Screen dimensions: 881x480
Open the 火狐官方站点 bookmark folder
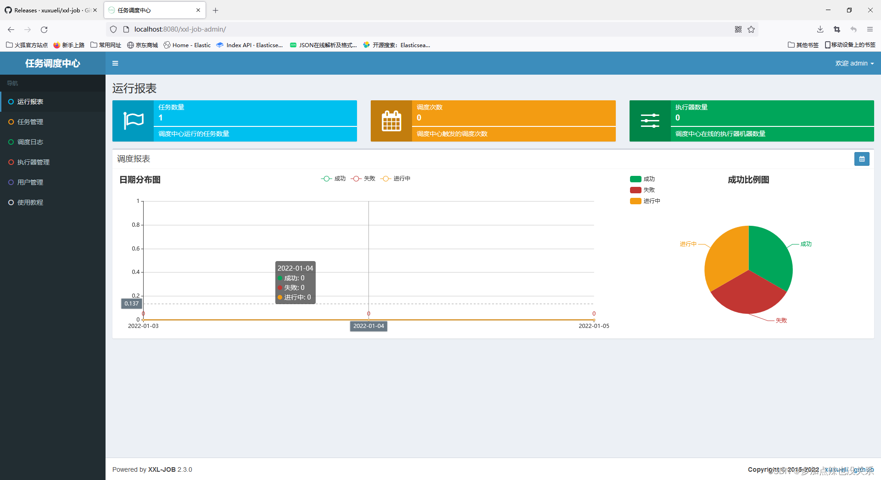tap(27, 45)
